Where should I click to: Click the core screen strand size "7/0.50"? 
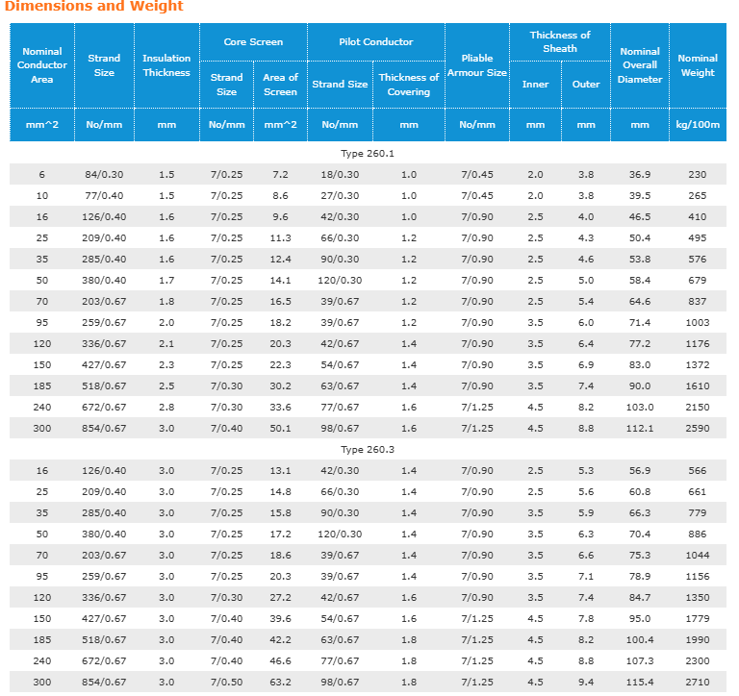click(x=227, y=683)
